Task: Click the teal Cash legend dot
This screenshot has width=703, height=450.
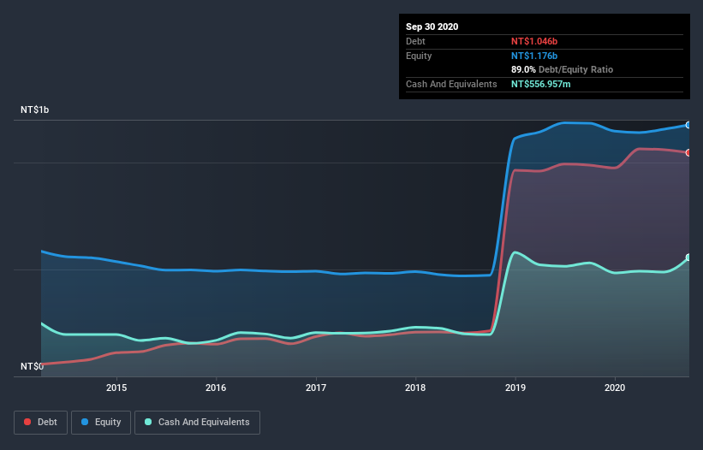Action: 148,422
